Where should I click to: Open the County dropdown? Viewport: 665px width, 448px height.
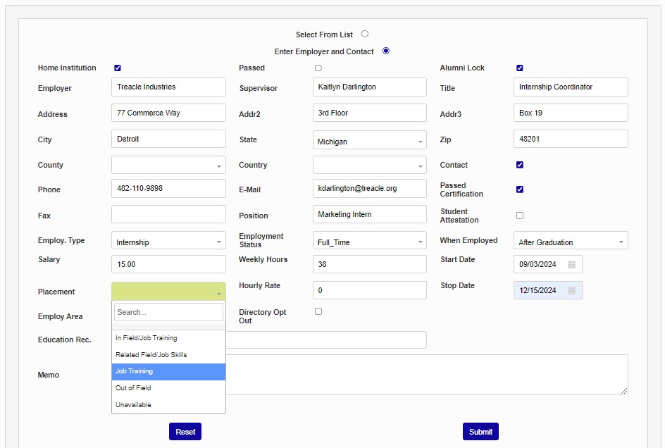[x=168, y=166]
